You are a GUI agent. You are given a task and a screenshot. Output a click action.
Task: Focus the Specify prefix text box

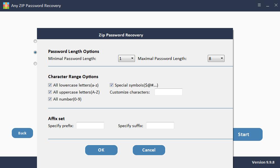[90, 125]
